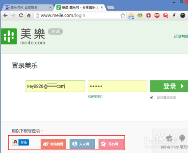Sign in with 新浪微博 (Sina Weibo) account

pos(53,144)
